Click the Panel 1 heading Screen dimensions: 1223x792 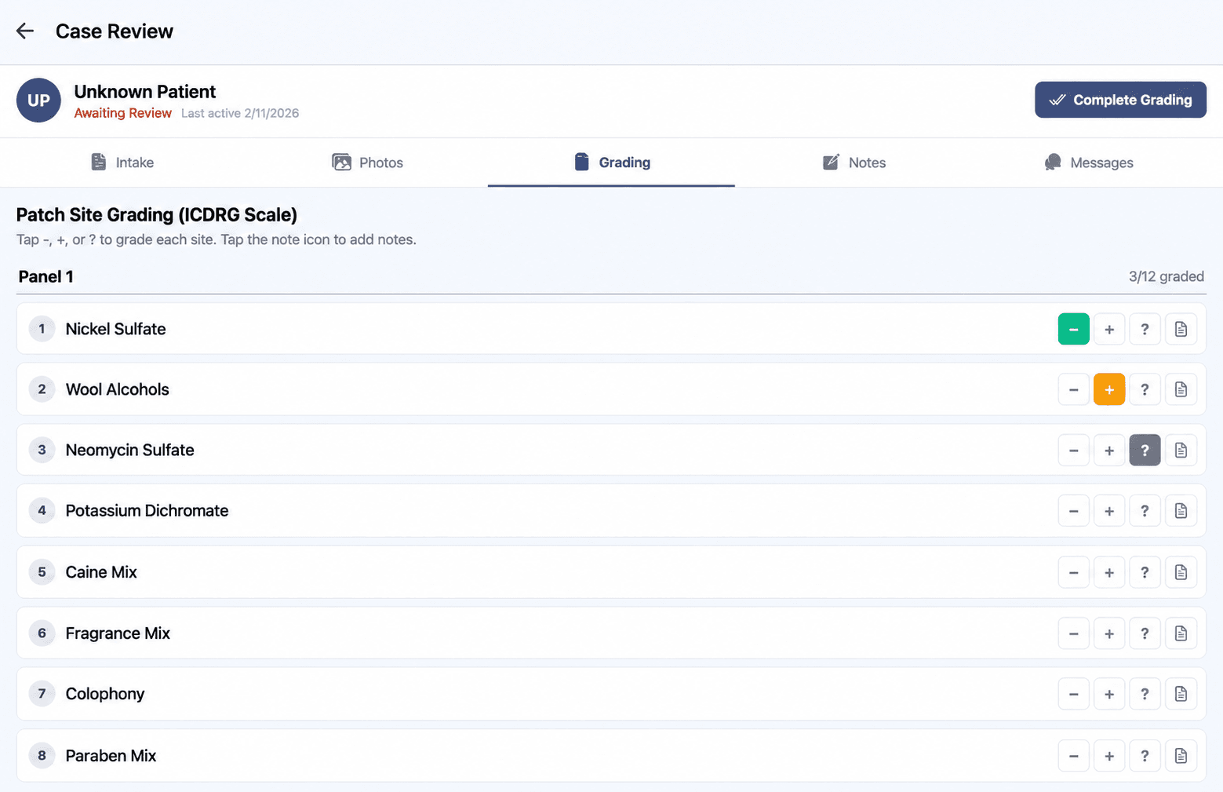pyautogui.click(x=45, y=276)
